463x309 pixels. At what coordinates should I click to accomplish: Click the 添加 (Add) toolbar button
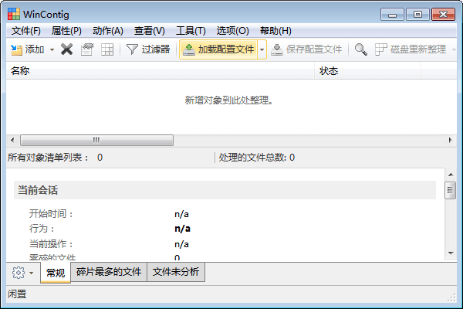28,49
